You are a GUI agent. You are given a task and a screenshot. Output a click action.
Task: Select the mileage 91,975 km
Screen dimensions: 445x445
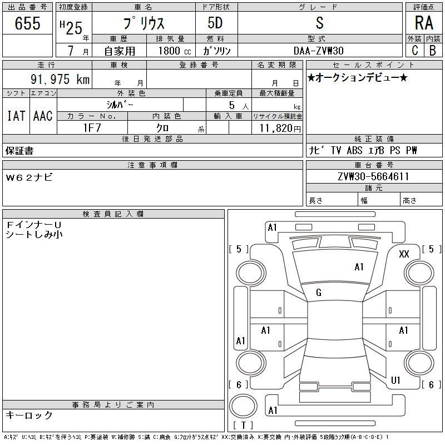[60, 79]
